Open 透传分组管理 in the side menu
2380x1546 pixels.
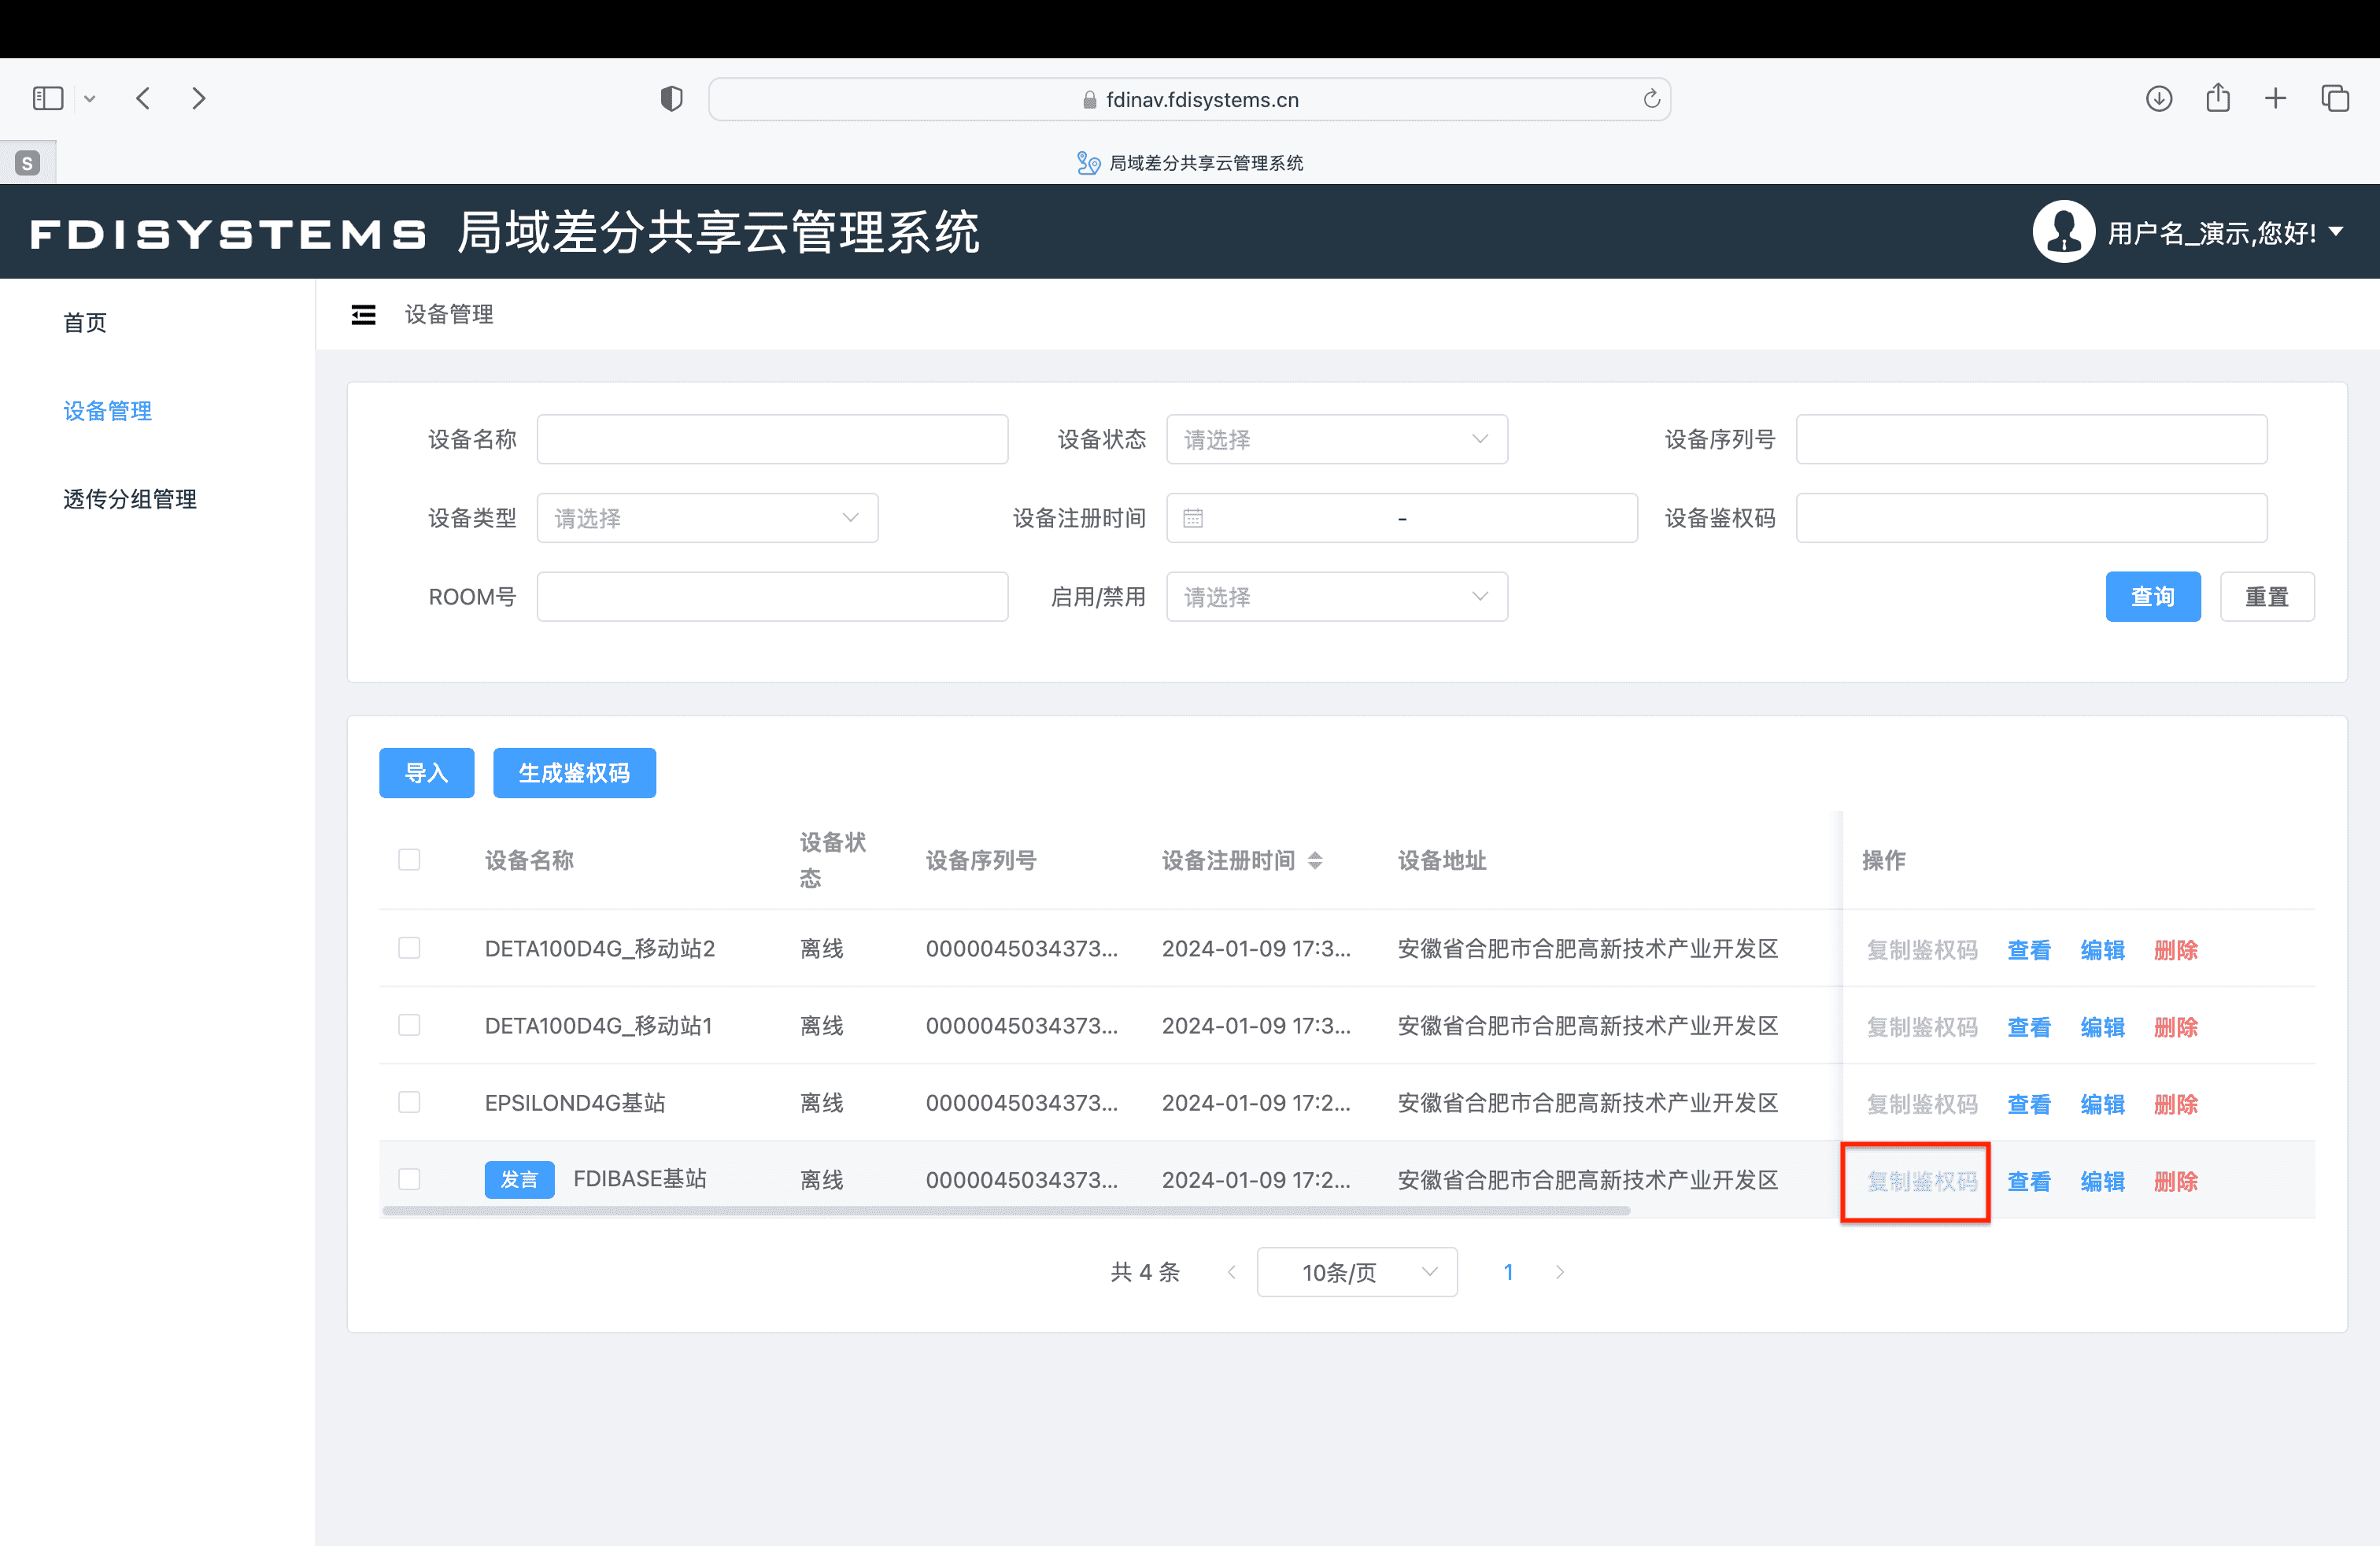pyautogui.click(x=130, y=499)
